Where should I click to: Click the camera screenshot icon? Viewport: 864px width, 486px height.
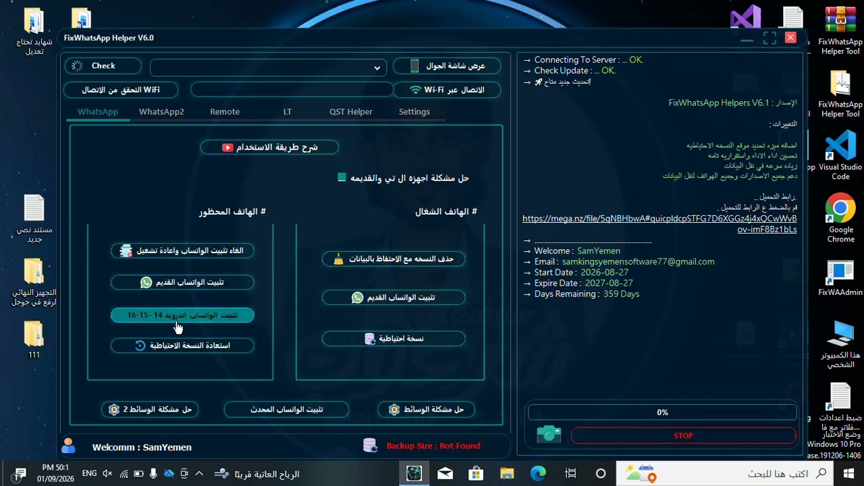pyautogui.click(x=549, y=434)
